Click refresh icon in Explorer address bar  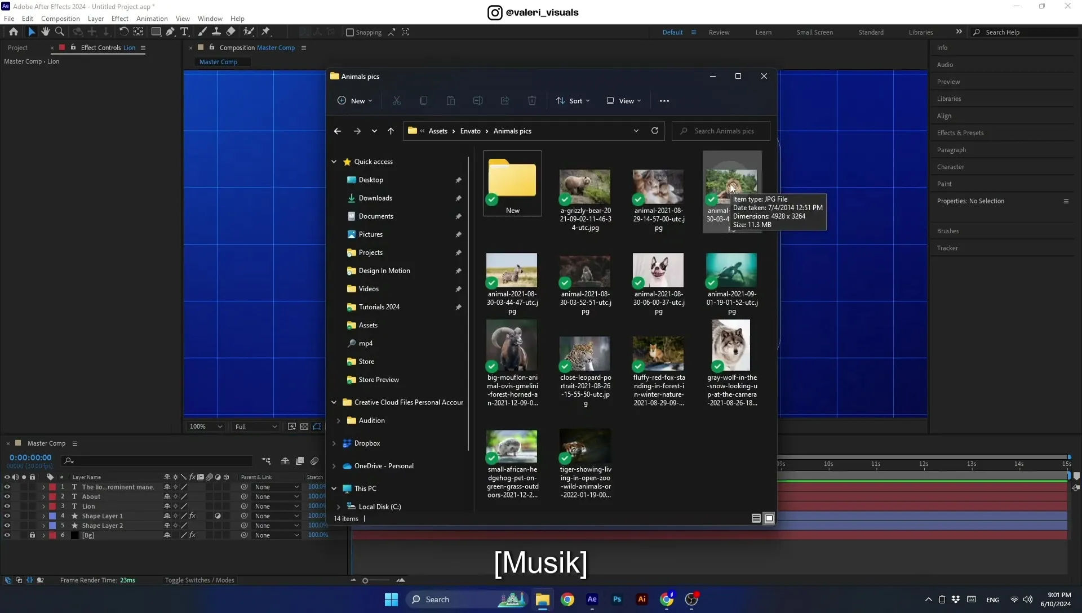pos(655,131)
